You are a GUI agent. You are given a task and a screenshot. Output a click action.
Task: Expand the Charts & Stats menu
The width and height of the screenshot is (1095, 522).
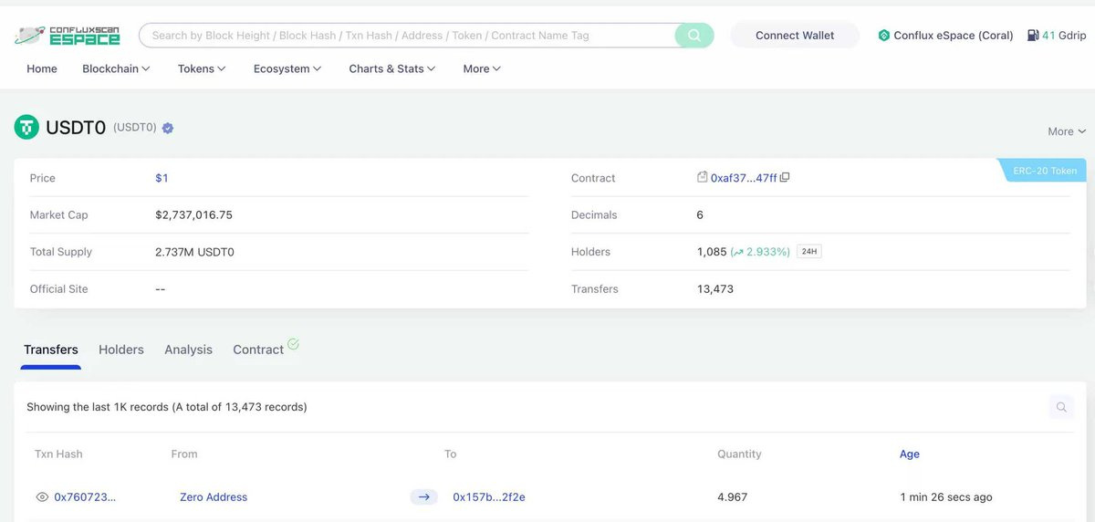391,68
